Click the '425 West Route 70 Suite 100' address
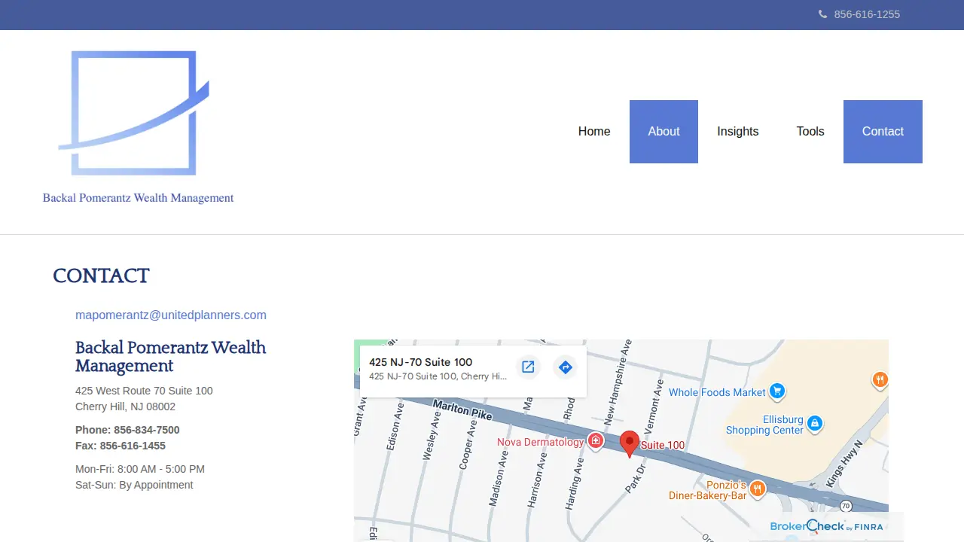The width and height of the screenshot is (964, 542). click(144, 391)
